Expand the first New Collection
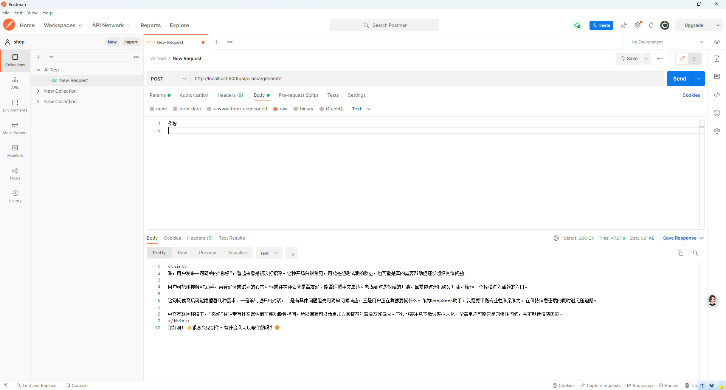This screenshot has height=390, width=726. pos(38,91)
